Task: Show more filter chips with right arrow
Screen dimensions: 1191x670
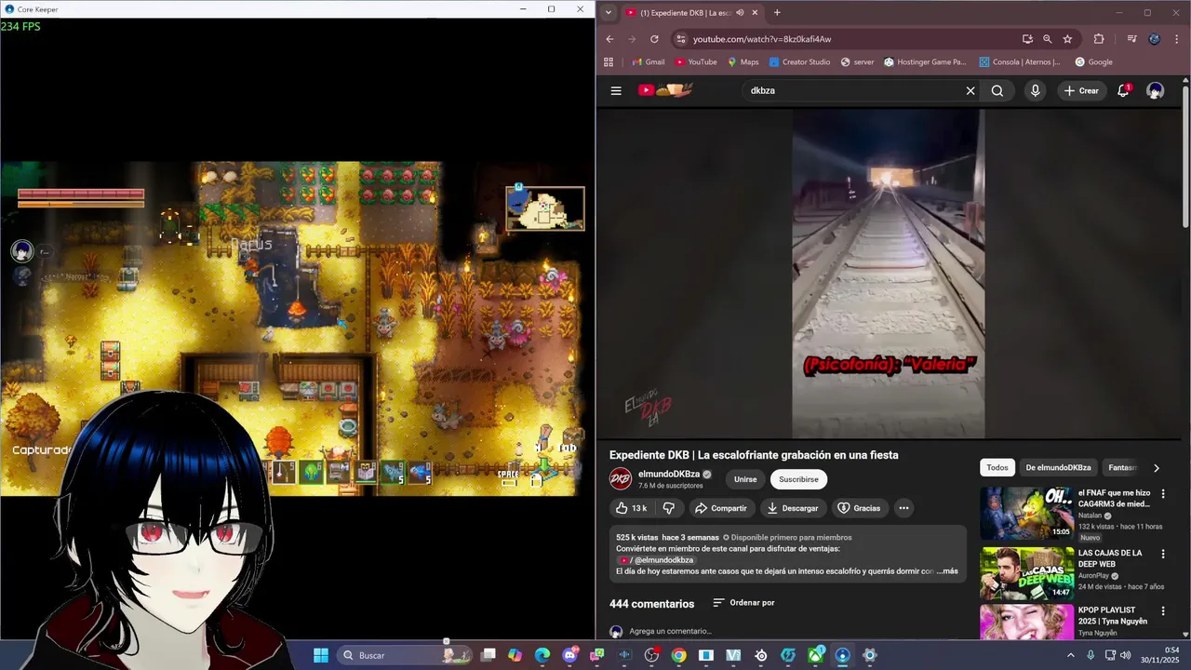Action: (x=1157, y=468)
